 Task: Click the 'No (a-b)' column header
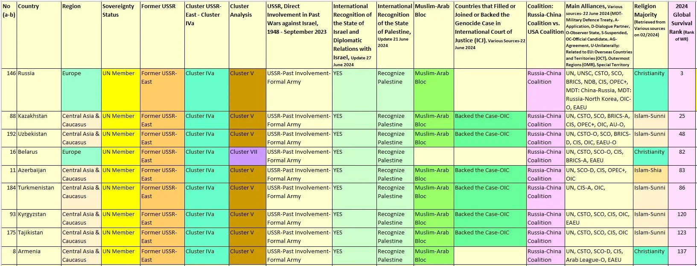[x=9, y=35]
